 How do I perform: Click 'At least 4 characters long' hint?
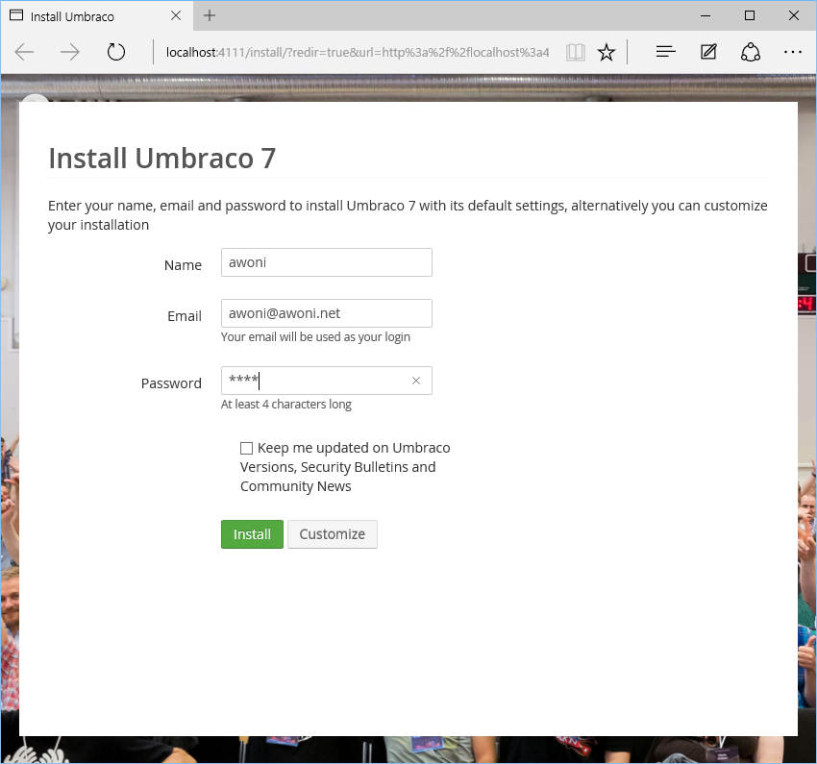286,405
